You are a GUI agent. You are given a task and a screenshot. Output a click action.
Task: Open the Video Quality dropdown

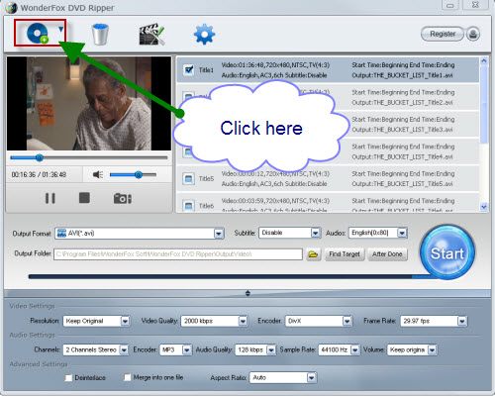coord(243,321)
